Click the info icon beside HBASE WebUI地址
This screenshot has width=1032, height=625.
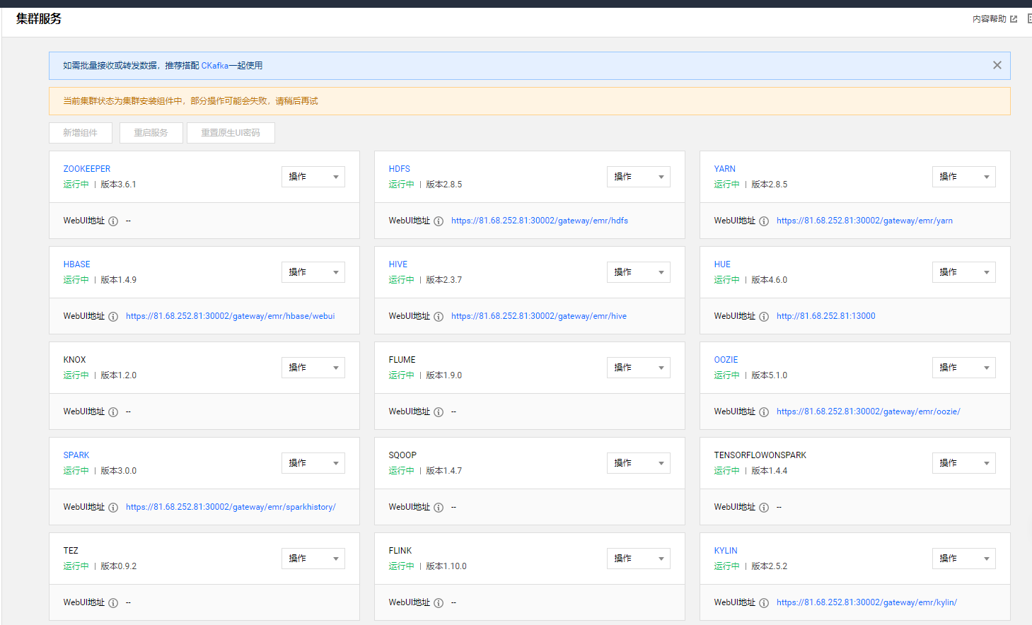coord(113,317)
